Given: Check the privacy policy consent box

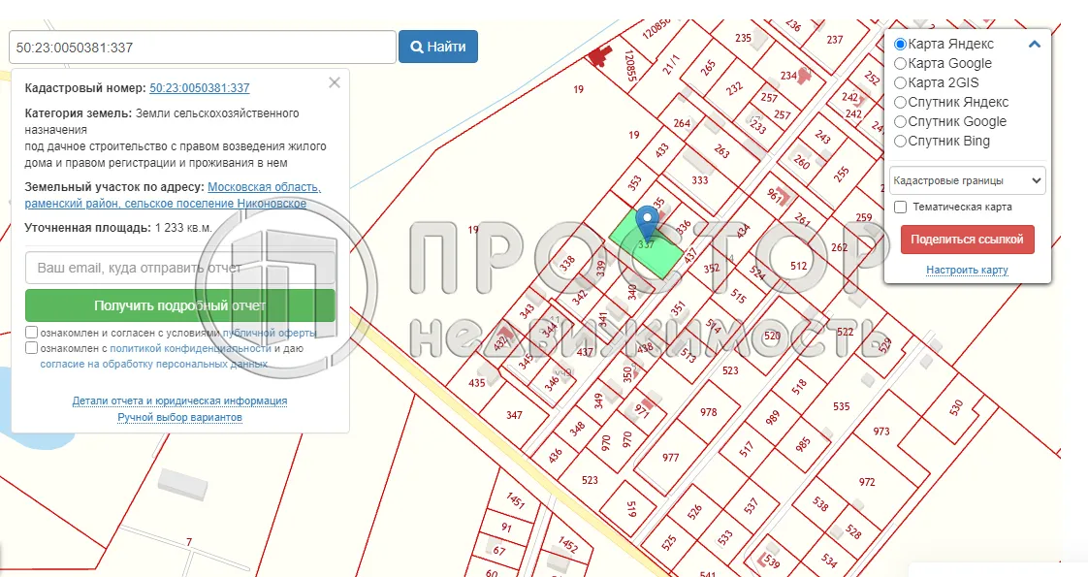Looking at the screenshot, I should click(x=32, y=348).
